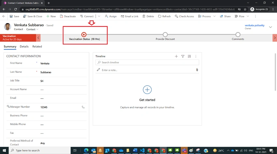Delete this contact record

[x=148, y=16]
